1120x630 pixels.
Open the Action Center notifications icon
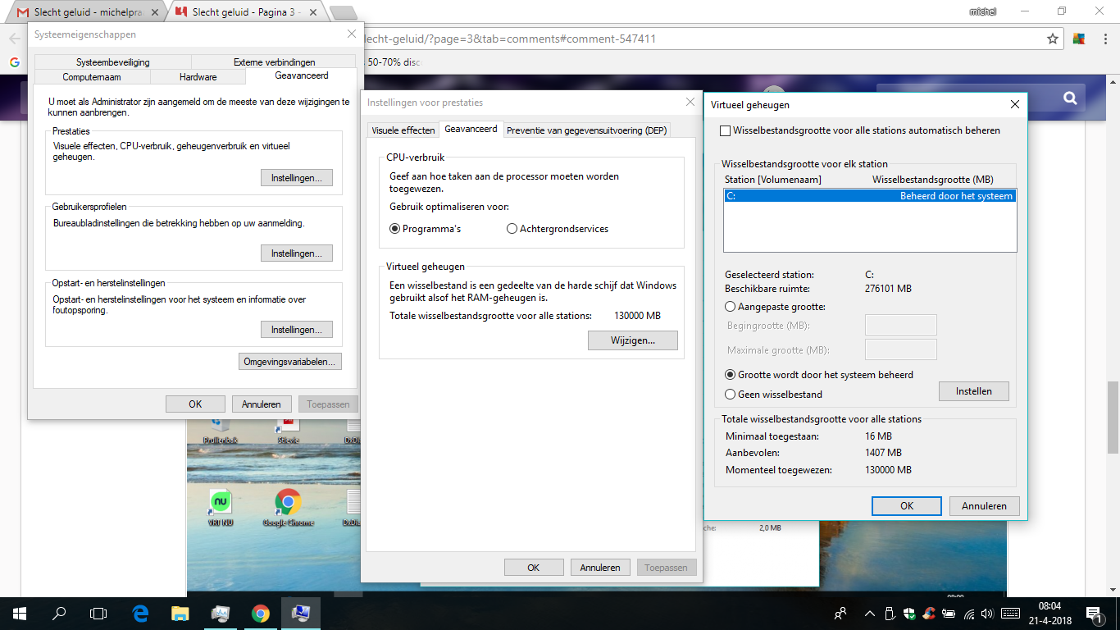[x=1093, y=613]
